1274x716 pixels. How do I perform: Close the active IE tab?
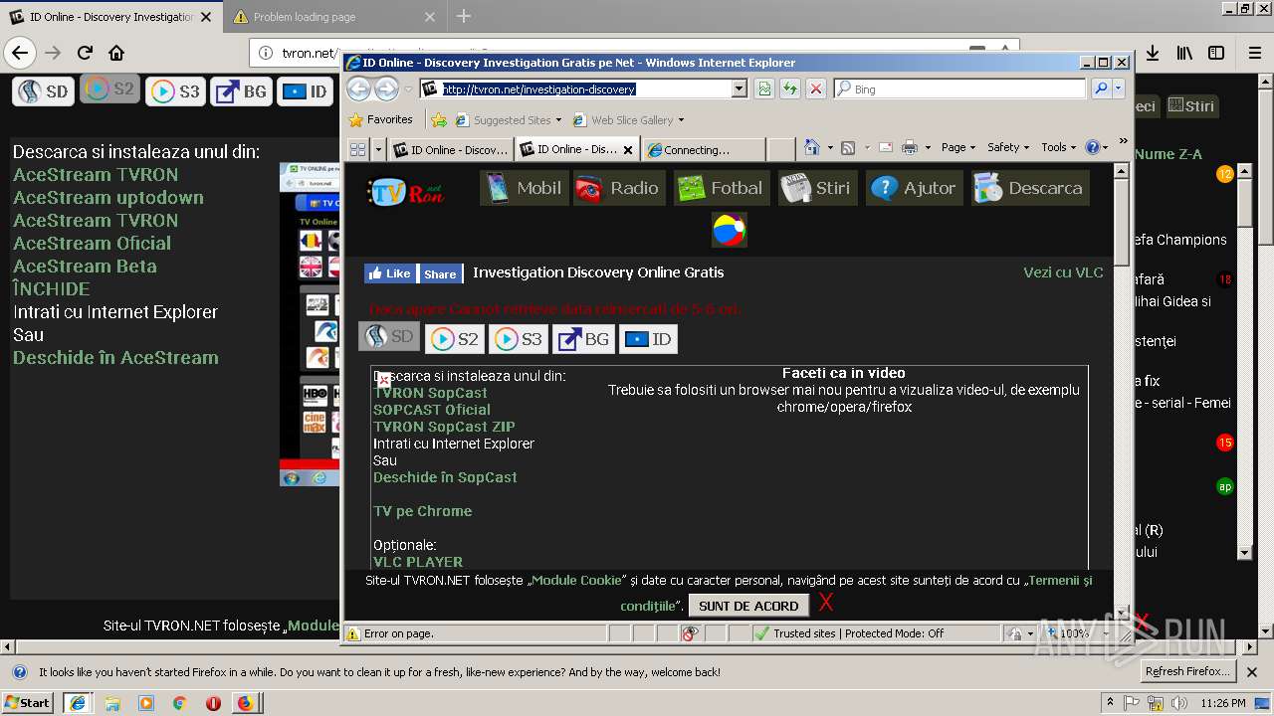(x=628, y=150)
